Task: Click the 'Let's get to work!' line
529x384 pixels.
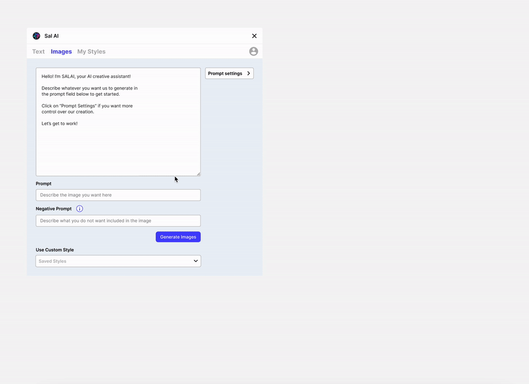Action: coord(60,124)
